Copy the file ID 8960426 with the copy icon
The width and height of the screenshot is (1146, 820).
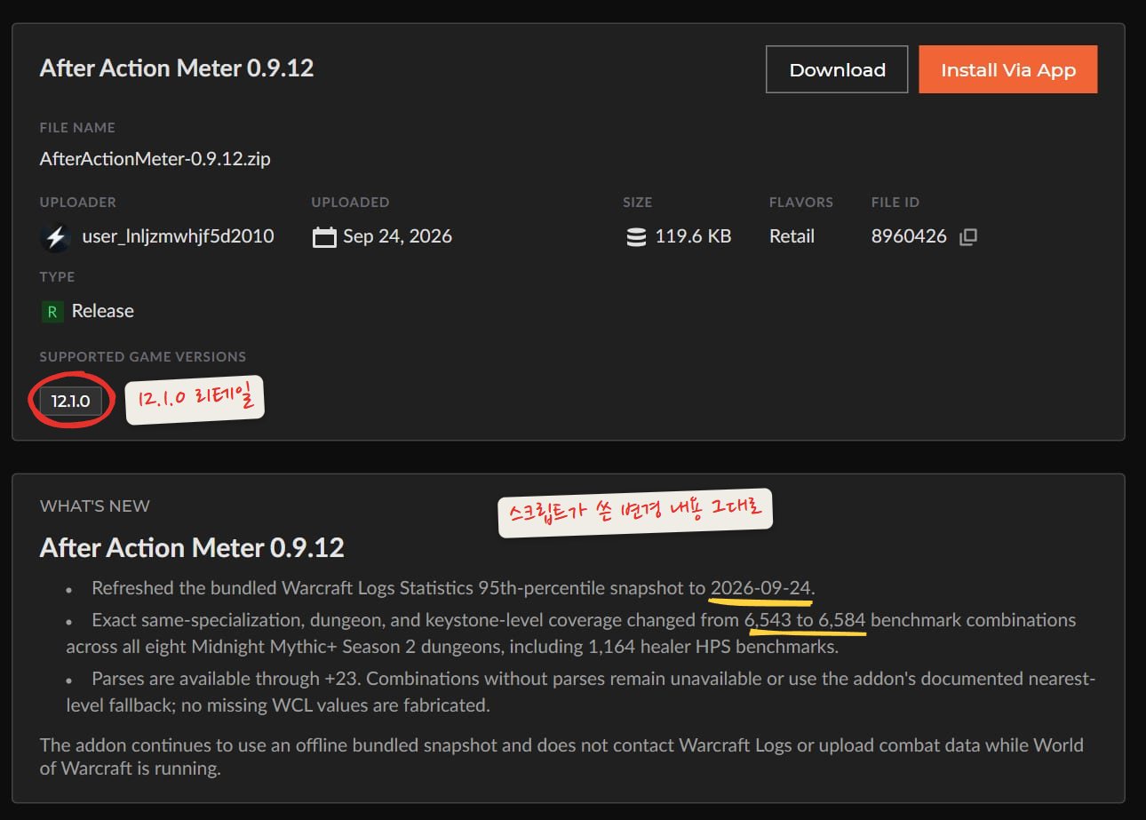[968, 237]
